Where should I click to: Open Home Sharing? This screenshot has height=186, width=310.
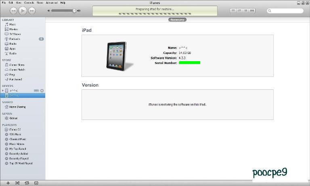pyautogui.click(x=17, y=107)
